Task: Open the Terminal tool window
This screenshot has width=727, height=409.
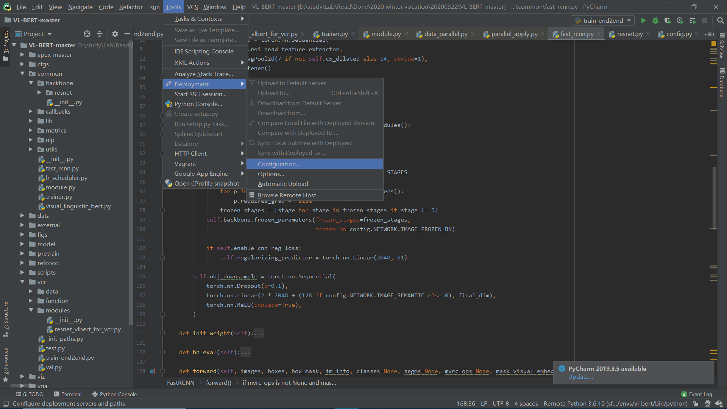Action: pyautogui.click(x=68, y=394)
